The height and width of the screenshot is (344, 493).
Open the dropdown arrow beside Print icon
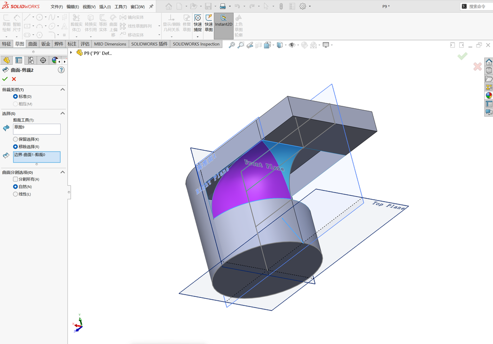click(230, 6)
